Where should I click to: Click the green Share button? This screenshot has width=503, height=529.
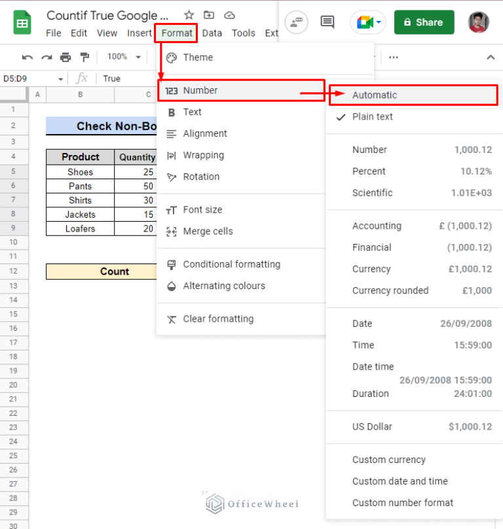click(424, 22)
